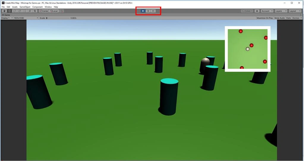Toggle Maximize On Play
This screenshot has width=304, height=161.
click(x=265, y=18)
